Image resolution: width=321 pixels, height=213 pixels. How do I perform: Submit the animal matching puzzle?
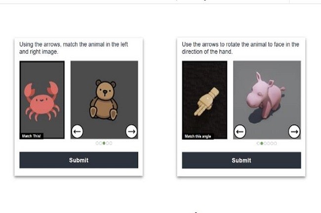79,160
